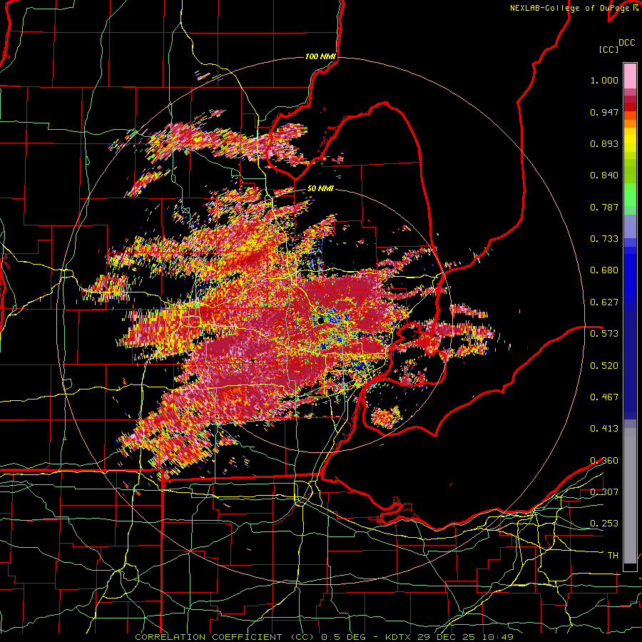This screenshot has height=642, width=642.
Task: Click the 0.947 scale value
Action: pyautogui.click(x=604, y=112)
